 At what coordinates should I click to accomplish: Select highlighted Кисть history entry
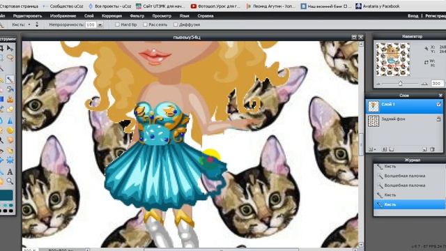409,204
